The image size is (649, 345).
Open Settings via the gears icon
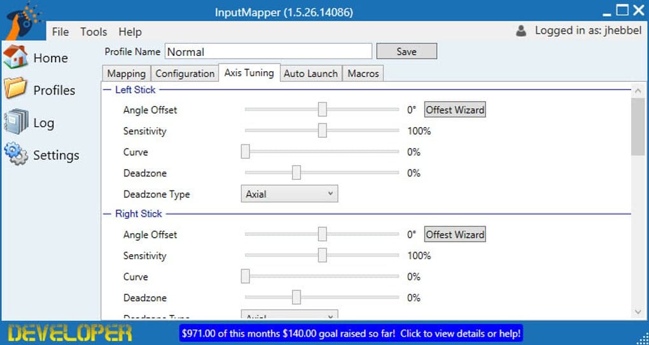coord(16,154)
